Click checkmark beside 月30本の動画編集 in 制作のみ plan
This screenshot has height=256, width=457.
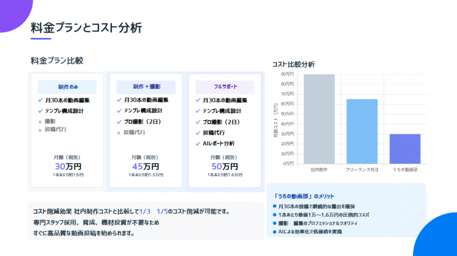point(40,100)
